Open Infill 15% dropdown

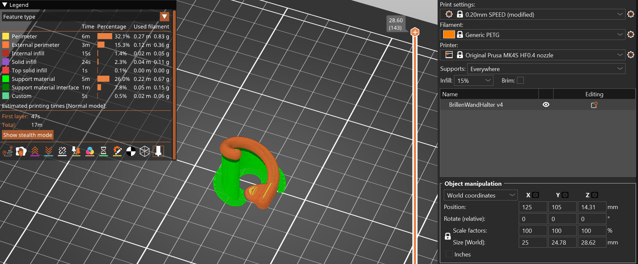click(474, 81)
